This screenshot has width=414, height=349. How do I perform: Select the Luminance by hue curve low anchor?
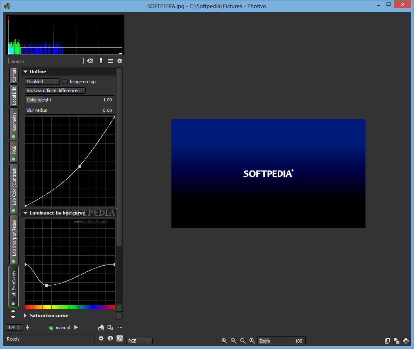[x=47, y=285]
